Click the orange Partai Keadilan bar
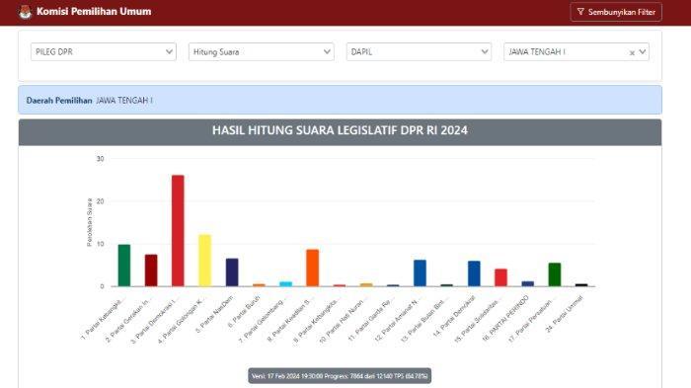Screen dimensions: 691x388 point(313,269)
